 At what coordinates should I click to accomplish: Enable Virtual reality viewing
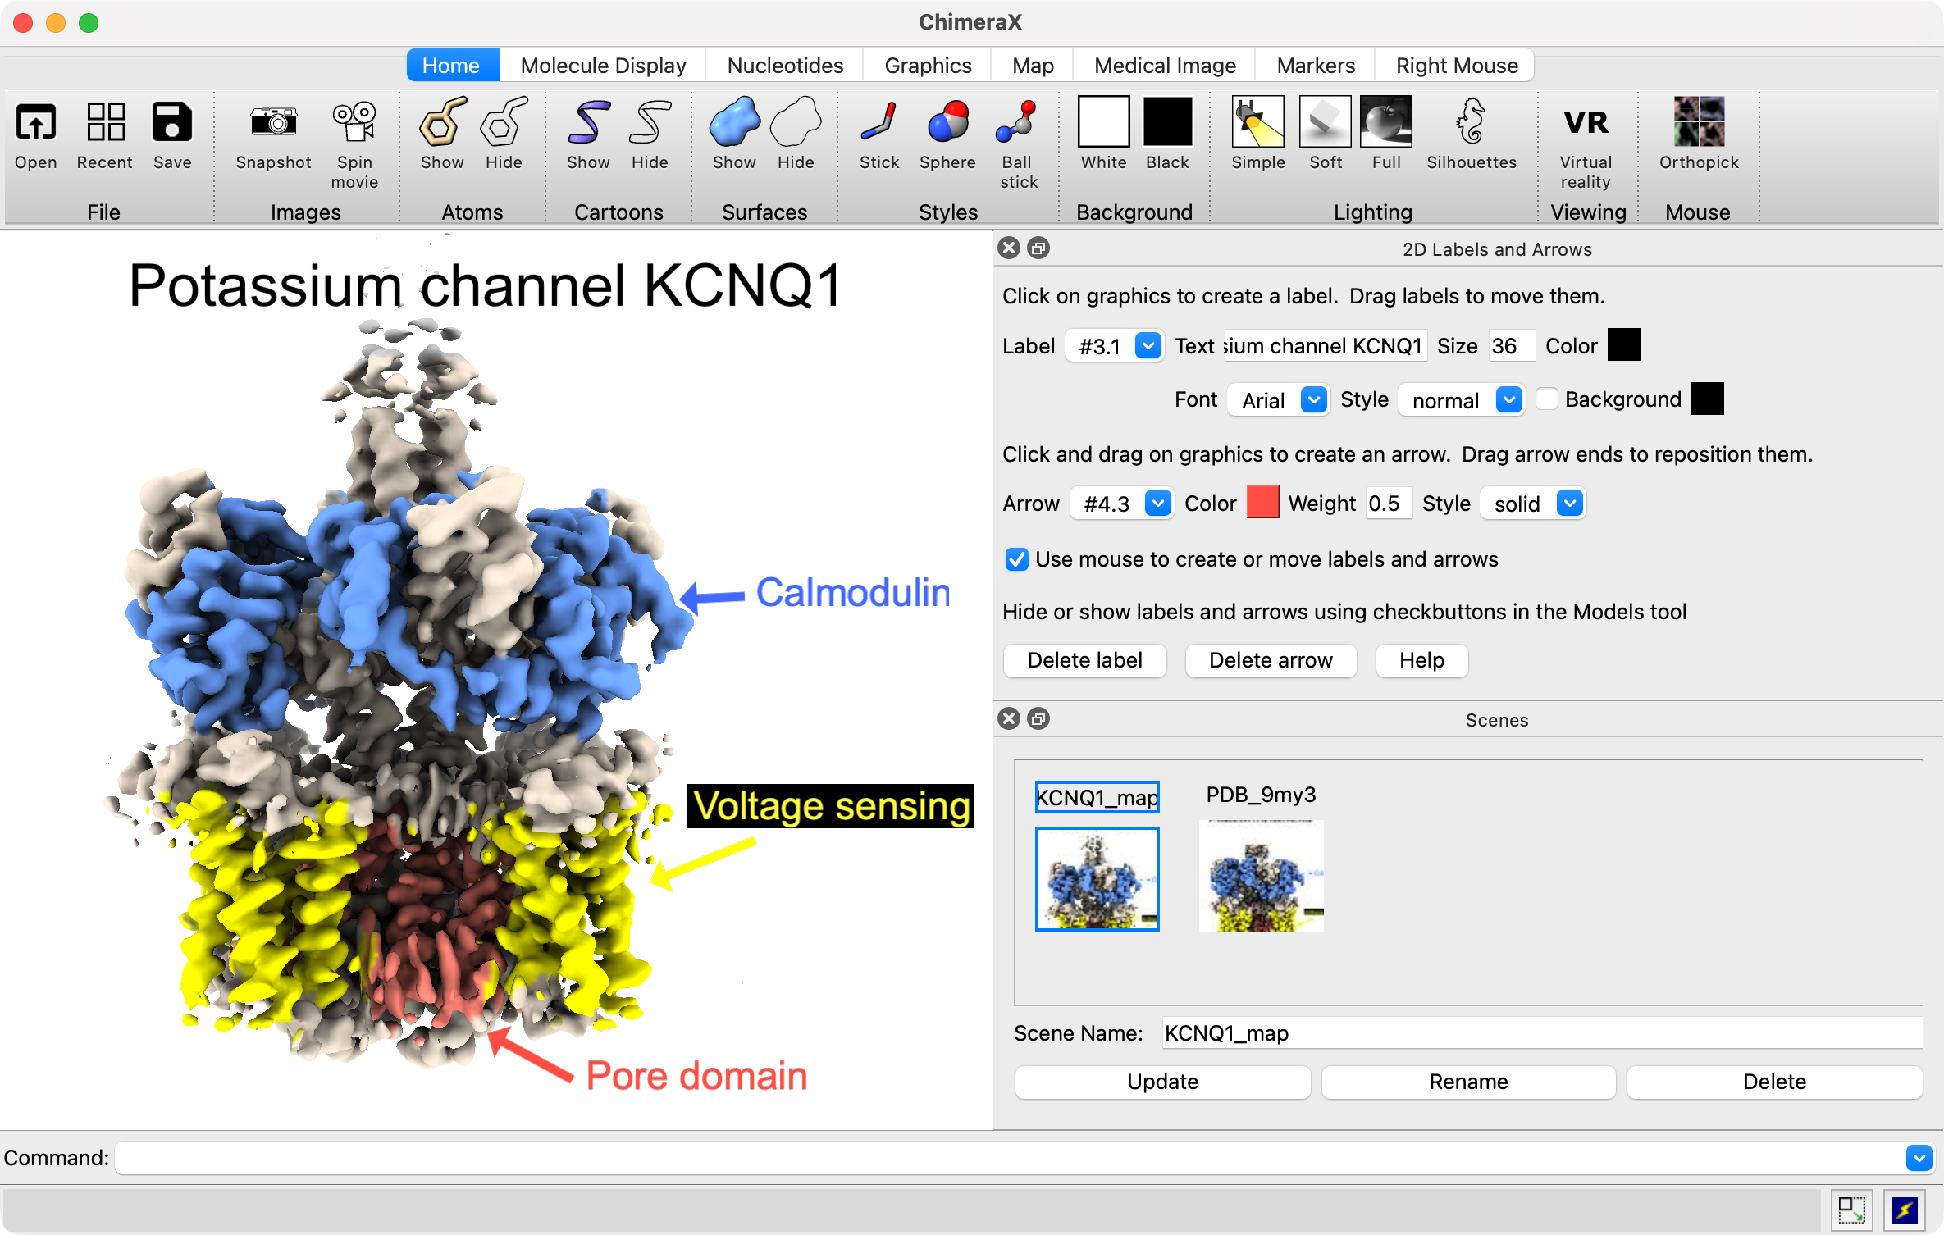[1585, 123]
